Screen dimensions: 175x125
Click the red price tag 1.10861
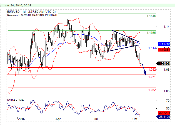click(164, 50)
